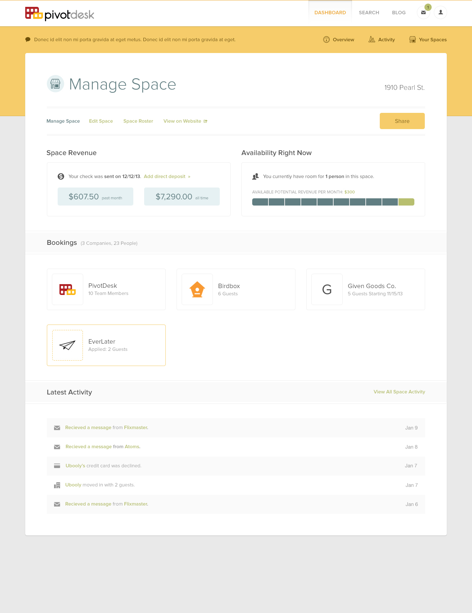Click the green available segment of capacity bar

point(406,202)
